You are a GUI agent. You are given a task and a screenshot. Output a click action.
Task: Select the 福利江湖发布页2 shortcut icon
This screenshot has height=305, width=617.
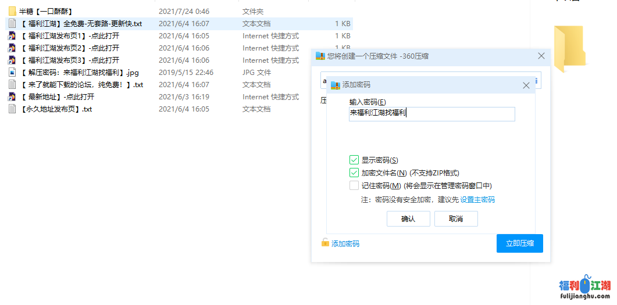point(12,48)
